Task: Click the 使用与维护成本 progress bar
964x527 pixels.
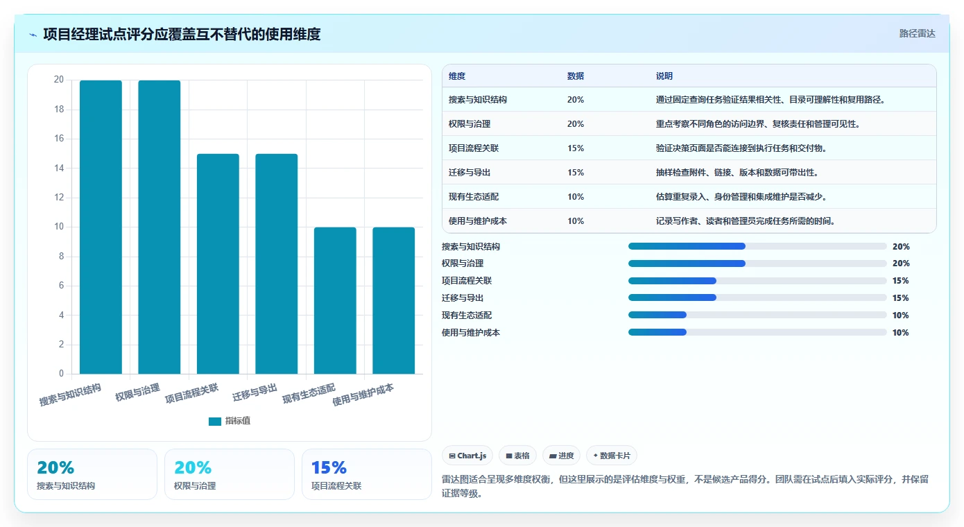Action: (757, 332)
